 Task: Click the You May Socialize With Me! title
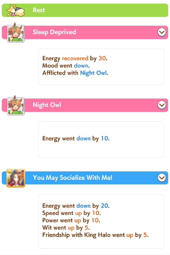[72, 178]
